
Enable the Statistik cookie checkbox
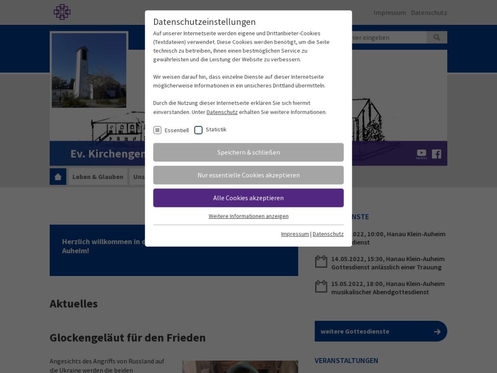click(x=198, y=130)
